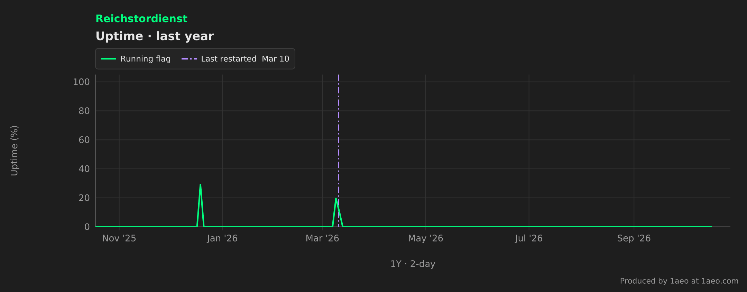Click the Sep '26 axis label
Viewport: 747px width, 292px height.
pyautogui.click(x=634, y=238)
